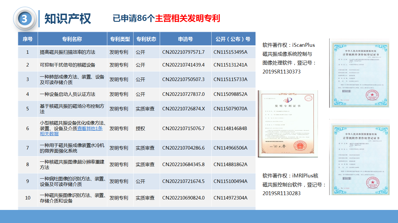Click serial number 10 cell
This screenshot has height=223, width=398.
28,198
